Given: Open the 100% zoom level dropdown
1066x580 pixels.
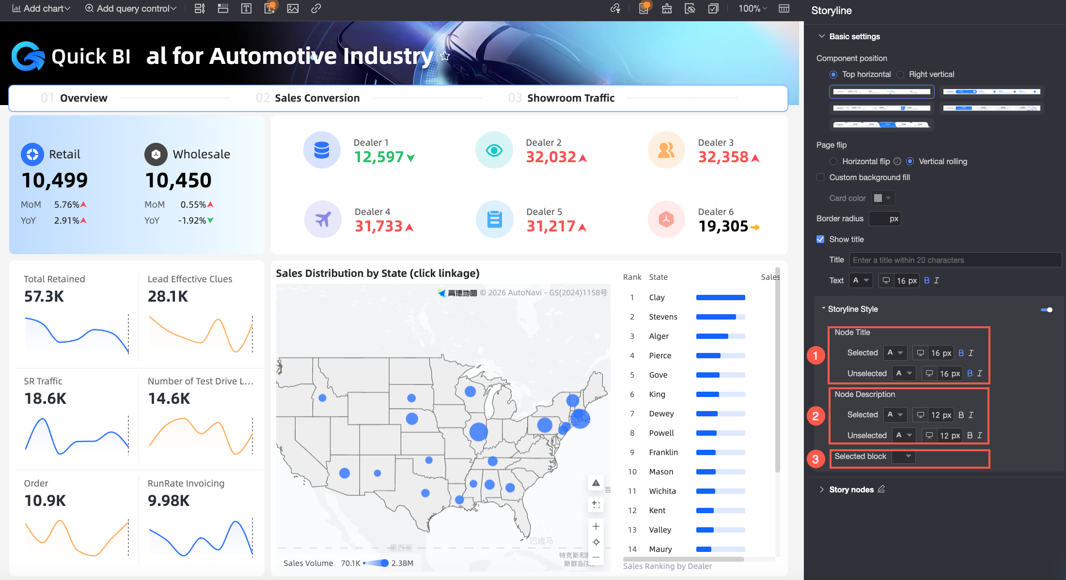Looking at the screenshot, I should (x=752, y=8).
